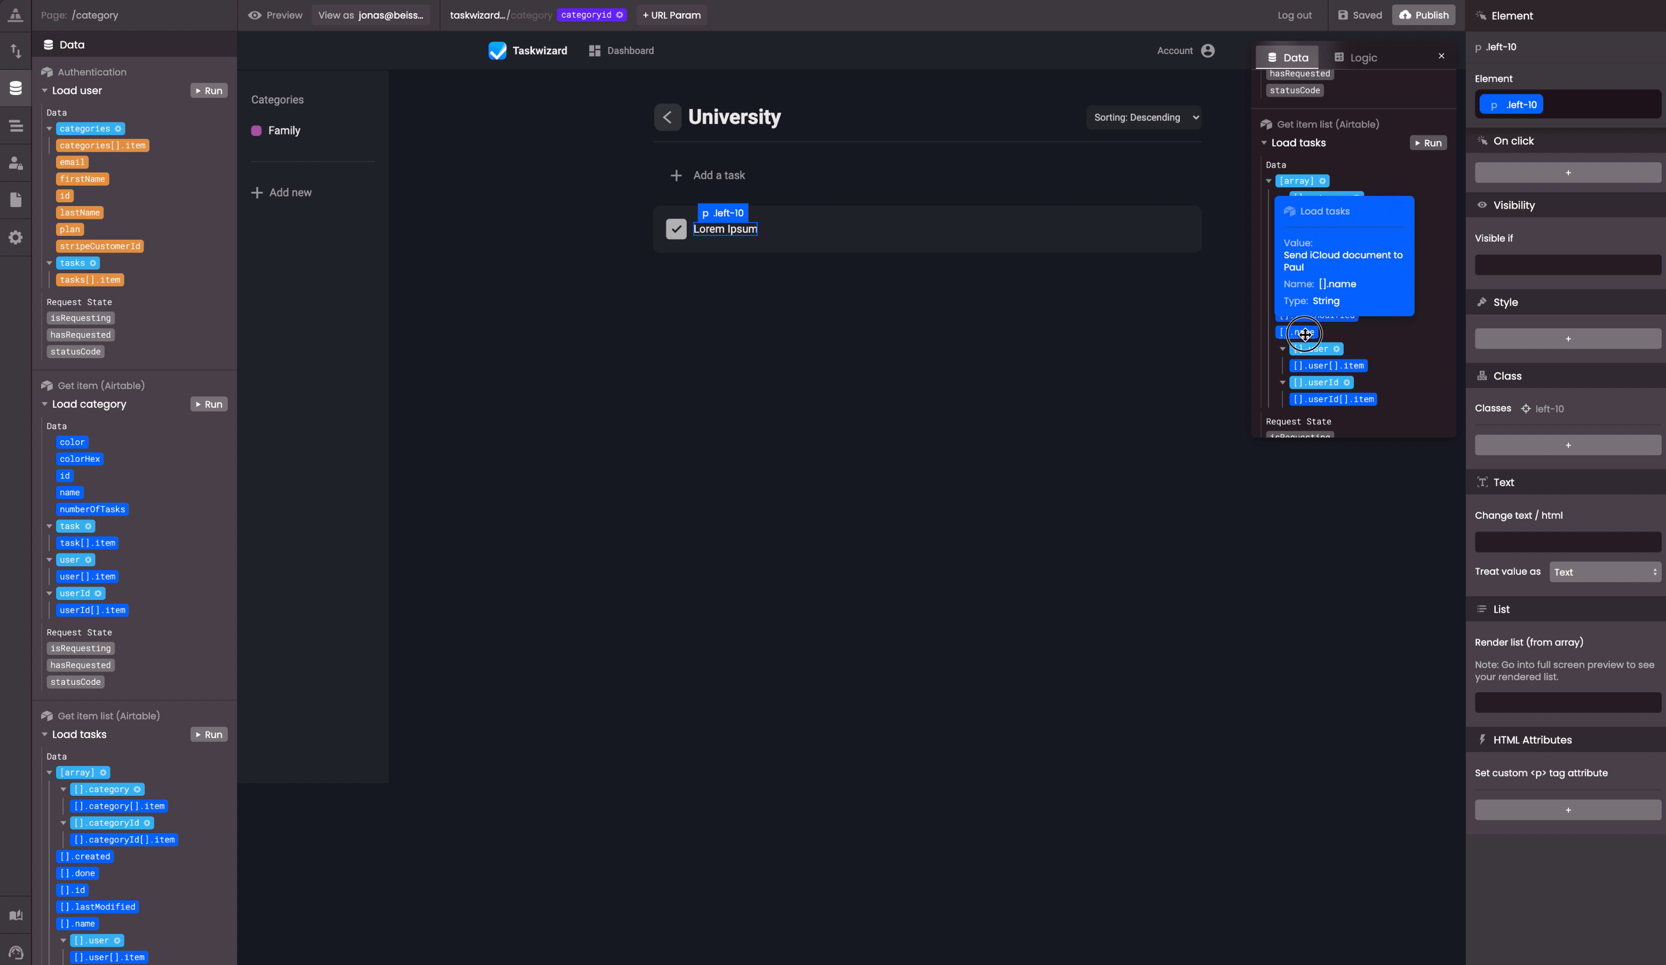Viewport: 1666px width, 965px height.
Task: Open support via the headset icon
Action: [x=16, y=952]
